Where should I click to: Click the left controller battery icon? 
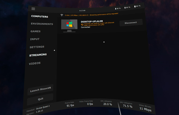tap(116, 9)
